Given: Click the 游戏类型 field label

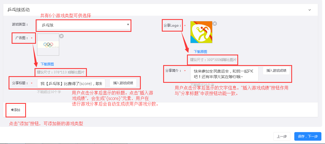Looking at the screenshot, I should [20, 24].
